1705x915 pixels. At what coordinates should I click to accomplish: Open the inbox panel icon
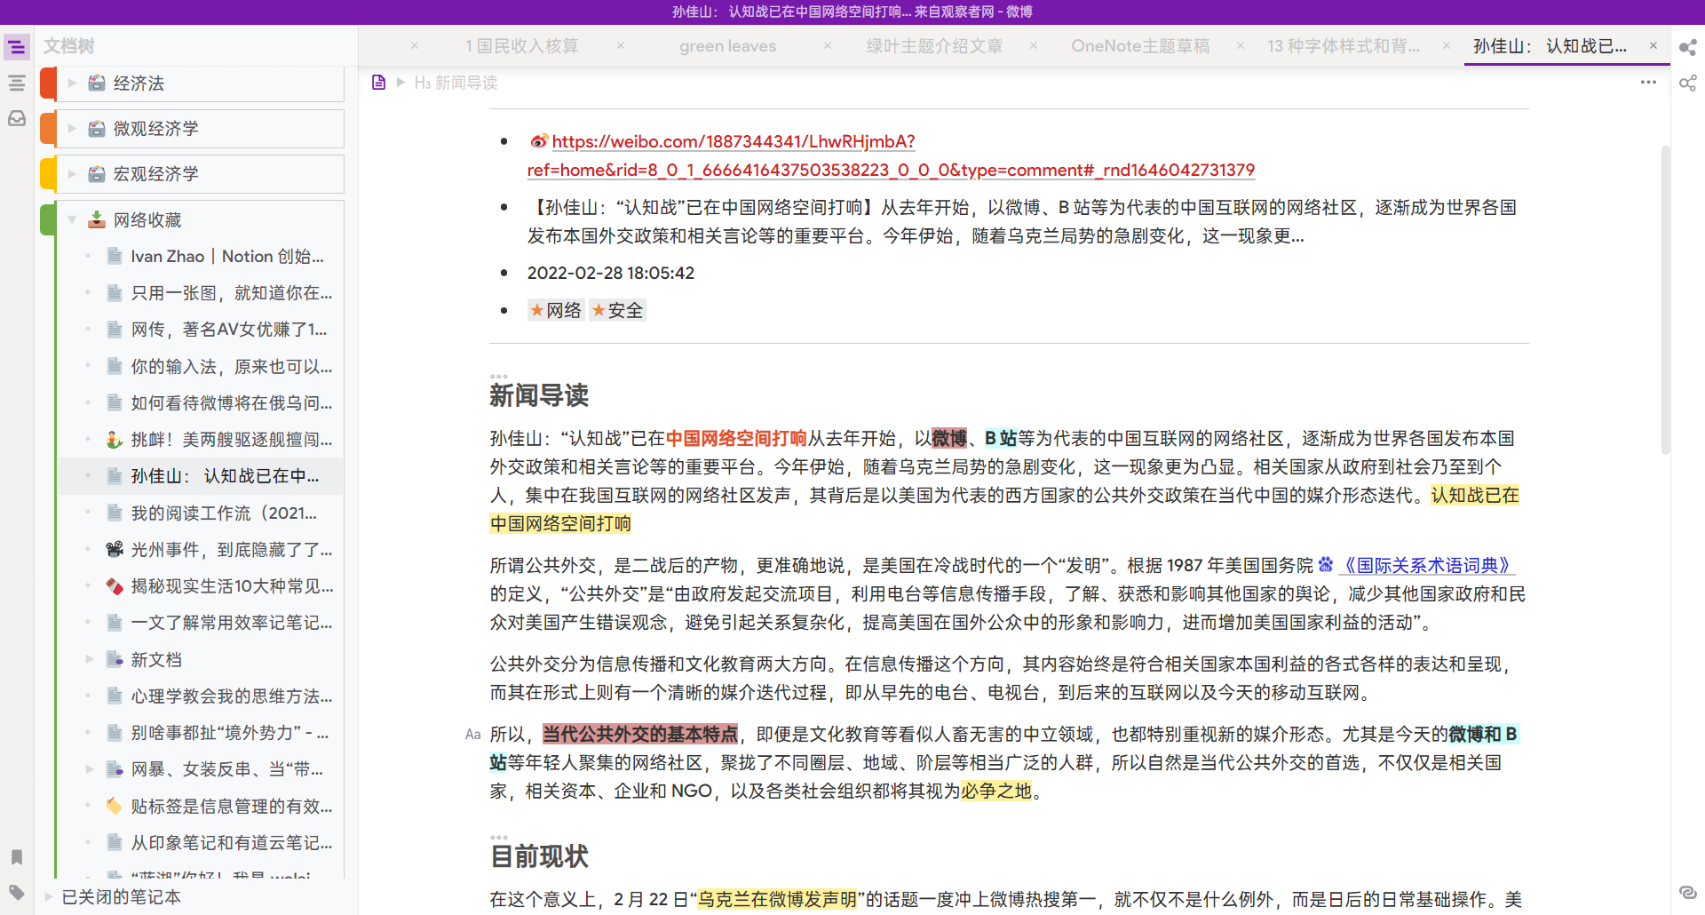click(x=16, y=118)
